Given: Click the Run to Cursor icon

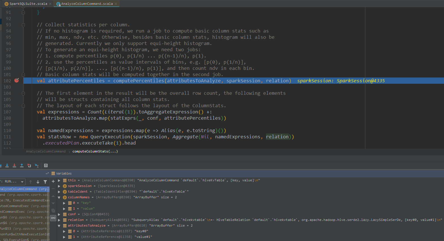Looking at the screenshot, I should pos(37,165).
